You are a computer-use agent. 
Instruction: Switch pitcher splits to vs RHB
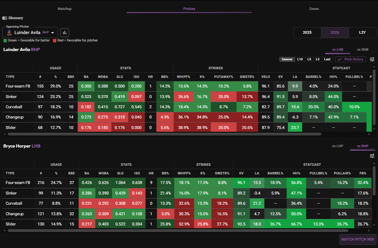[x=363, y=49]
